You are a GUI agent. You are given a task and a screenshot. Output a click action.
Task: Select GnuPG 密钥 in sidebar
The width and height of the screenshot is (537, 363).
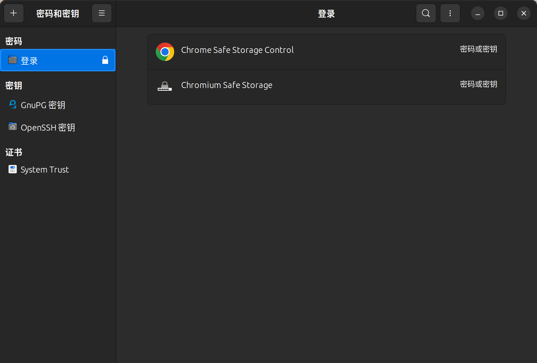[x=43, y=105]
